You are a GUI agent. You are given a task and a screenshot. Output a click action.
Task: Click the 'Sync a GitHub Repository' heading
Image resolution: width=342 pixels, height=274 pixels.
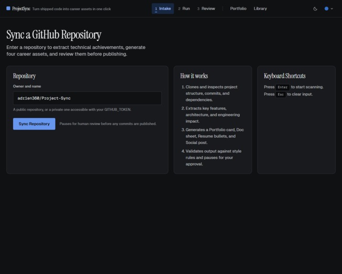[54, 34]
